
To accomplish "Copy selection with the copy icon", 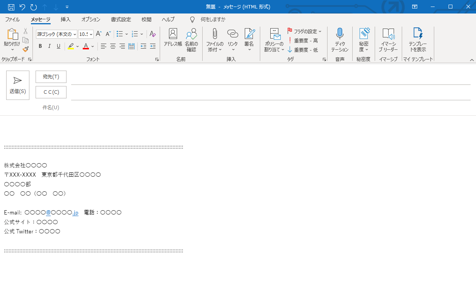I will [x=26, y=40].
